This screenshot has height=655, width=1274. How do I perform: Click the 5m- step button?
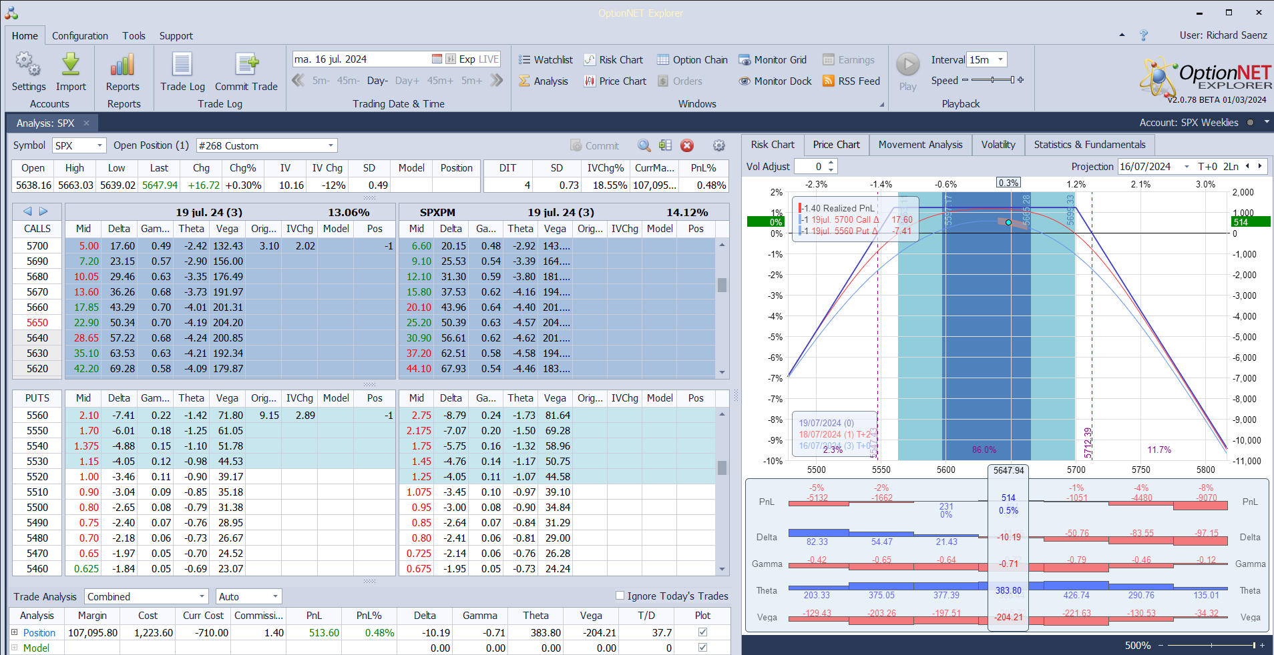(x=321, y=81)
